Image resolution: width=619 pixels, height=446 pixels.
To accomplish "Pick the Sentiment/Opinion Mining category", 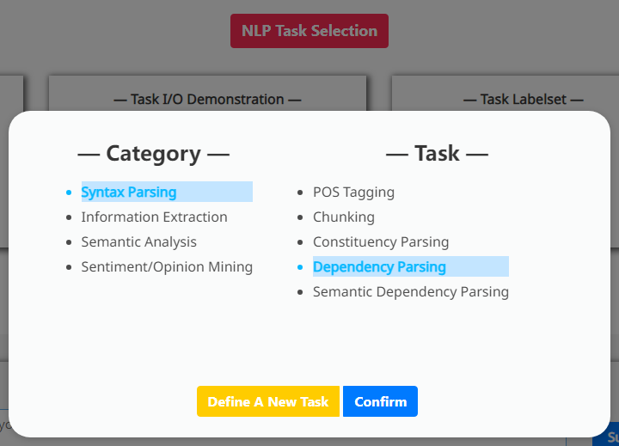I will tap(167, 267).
